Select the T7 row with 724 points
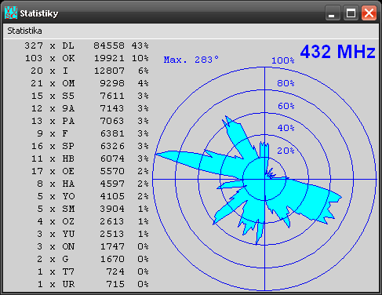The height and width of the screenshot is (295, 382). [x=93, y=271]
